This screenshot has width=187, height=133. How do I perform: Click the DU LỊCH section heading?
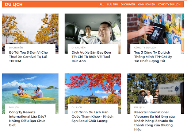click(14, 4)
